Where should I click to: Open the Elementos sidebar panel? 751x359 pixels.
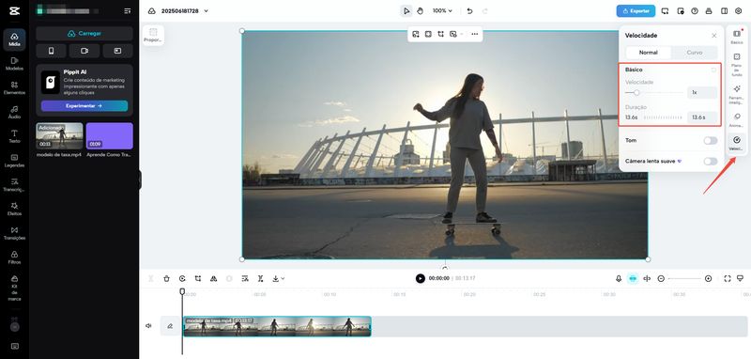(x=14, y=87)
